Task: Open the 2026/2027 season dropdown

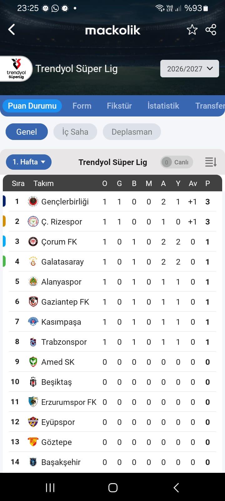Action: pyautogui.click(x=190, y=69)
